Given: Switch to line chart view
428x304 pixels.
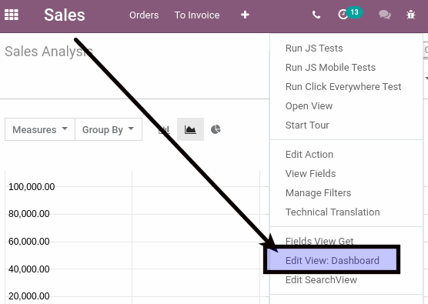Looking at the screenshot, I should [x=190, y=129].
